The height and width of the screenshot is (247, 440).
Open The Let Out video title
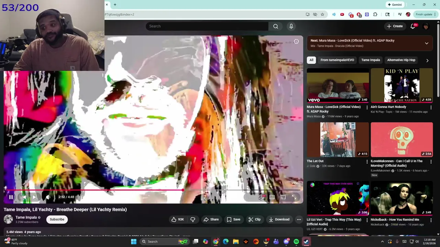pos(315,161)
